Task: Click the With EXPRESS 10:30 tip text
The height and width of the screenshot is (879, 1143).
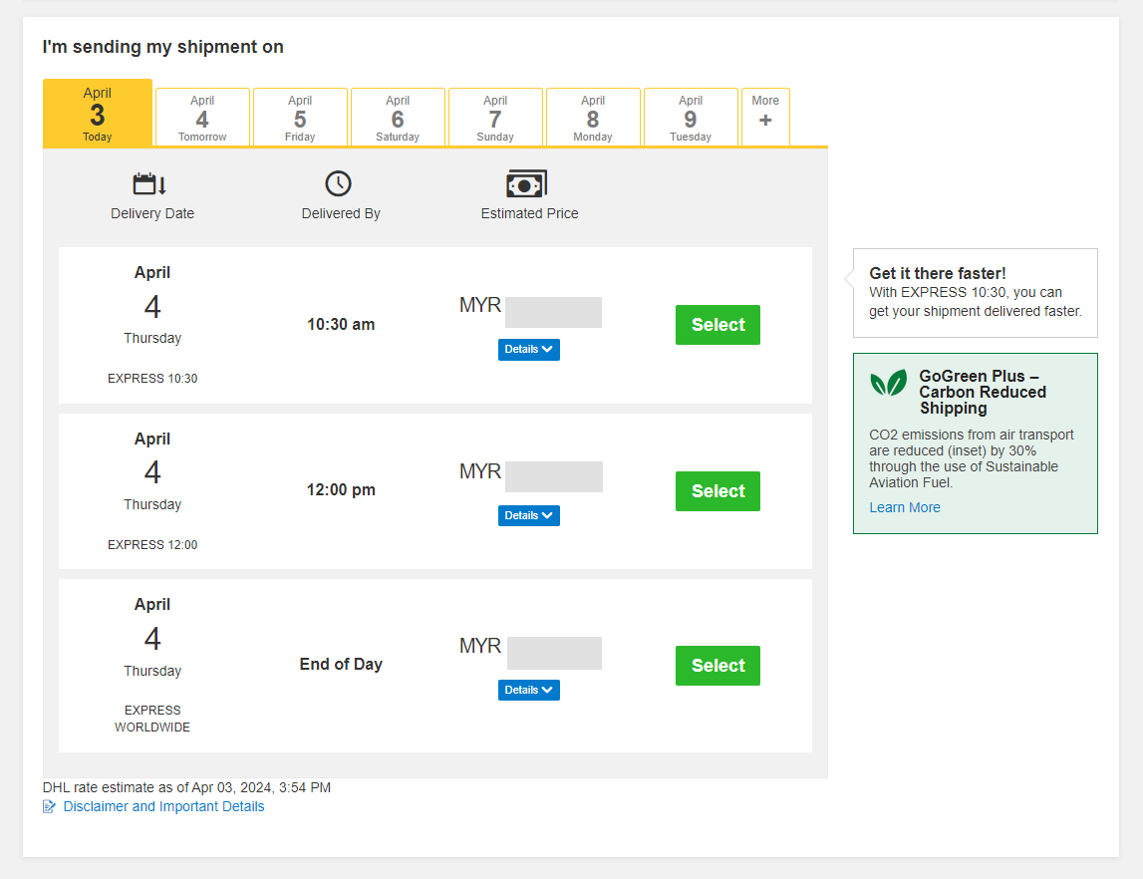Action: [976, 302]
